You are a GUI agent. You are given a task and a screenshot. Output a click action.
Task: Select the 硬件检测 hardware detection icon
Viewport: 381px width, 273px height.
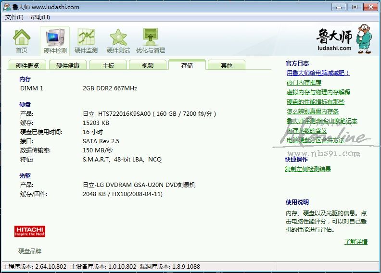coord(55,41)
